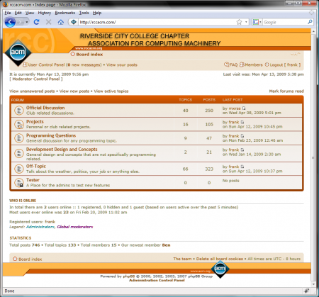
Task: Click the locked Tester forum icon
Action: [19, 183]
